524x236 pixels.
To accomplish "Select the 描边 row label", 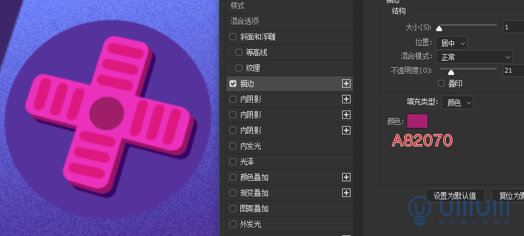I will [x=247, y=83].
